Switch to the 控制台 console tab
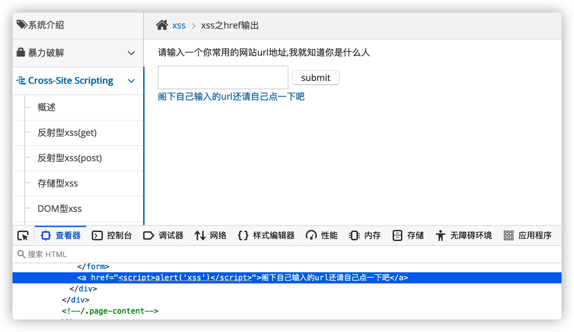 [112, 235]
